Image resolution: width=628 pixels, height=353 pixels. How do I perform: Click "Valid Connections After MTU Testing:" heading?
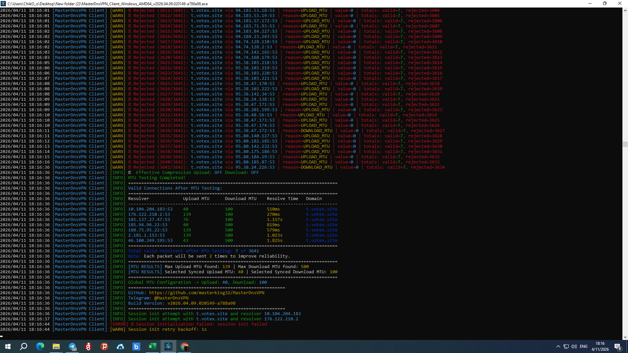click(x=175, y=188)
